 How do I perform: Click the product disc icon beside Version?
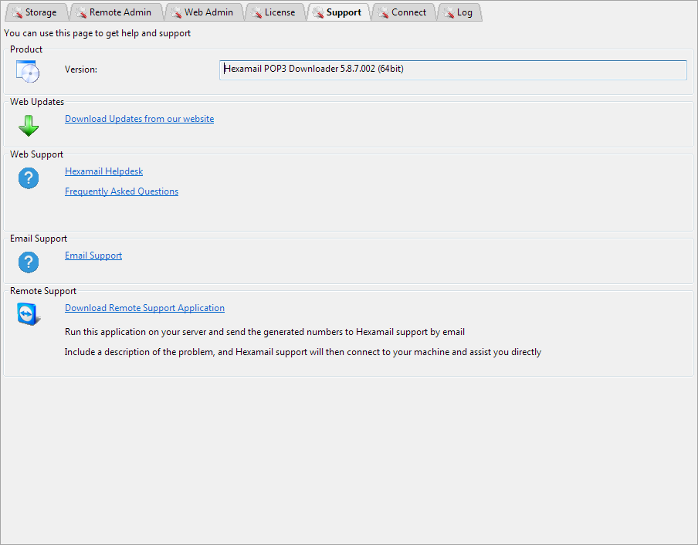[x=28, y=72]
